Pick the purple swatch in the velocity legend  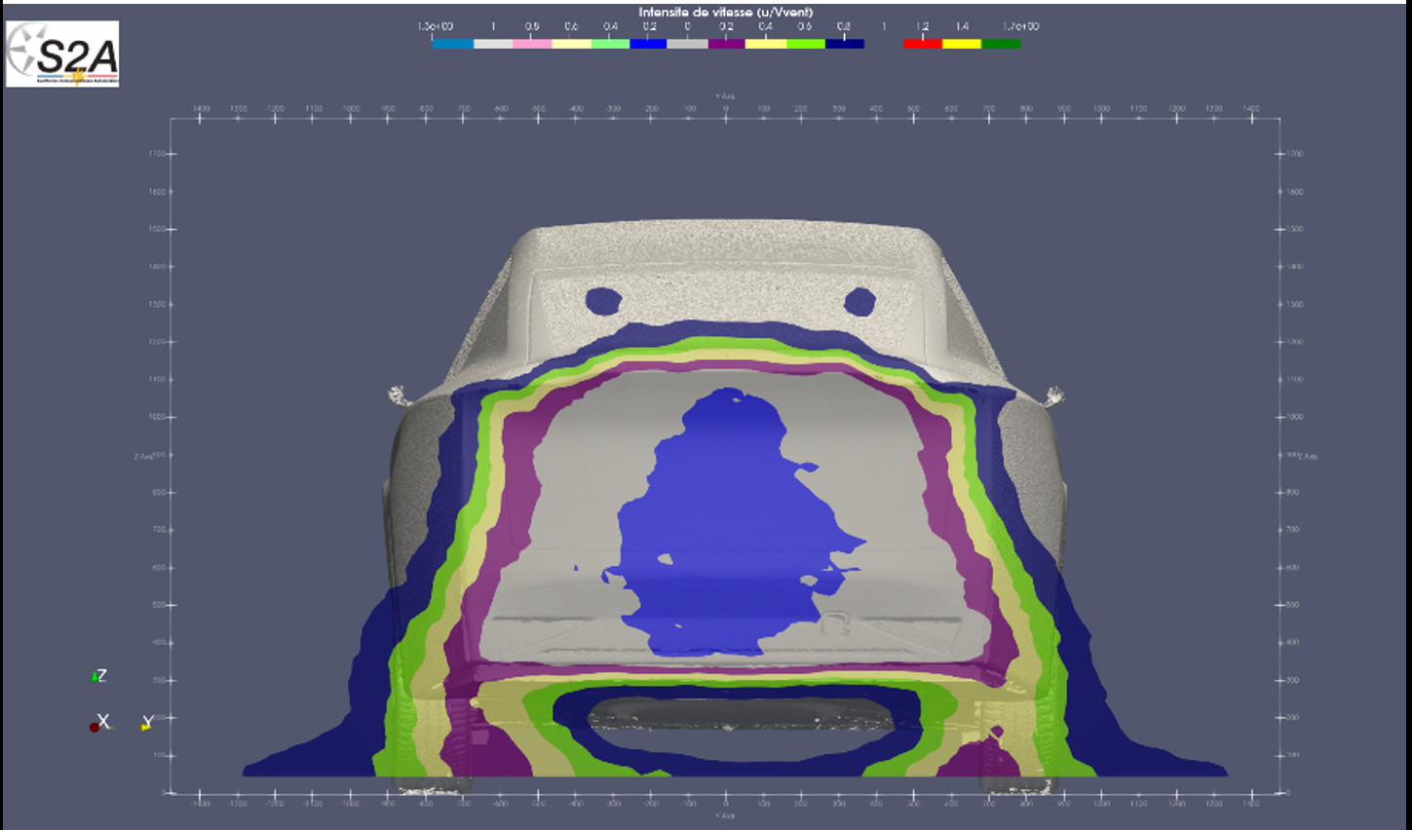pos(727,44)
